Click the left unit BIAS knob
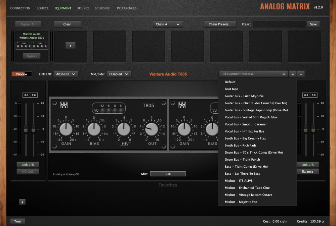Screen dimensions: 336x226 [94, 129]
